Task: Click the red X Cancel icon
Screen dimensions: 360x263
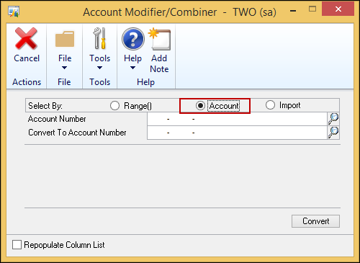Action: pos(26,38)
